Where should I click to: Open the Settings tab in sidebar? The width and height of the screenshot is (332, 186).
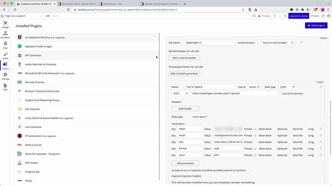(x=5, y=76)
